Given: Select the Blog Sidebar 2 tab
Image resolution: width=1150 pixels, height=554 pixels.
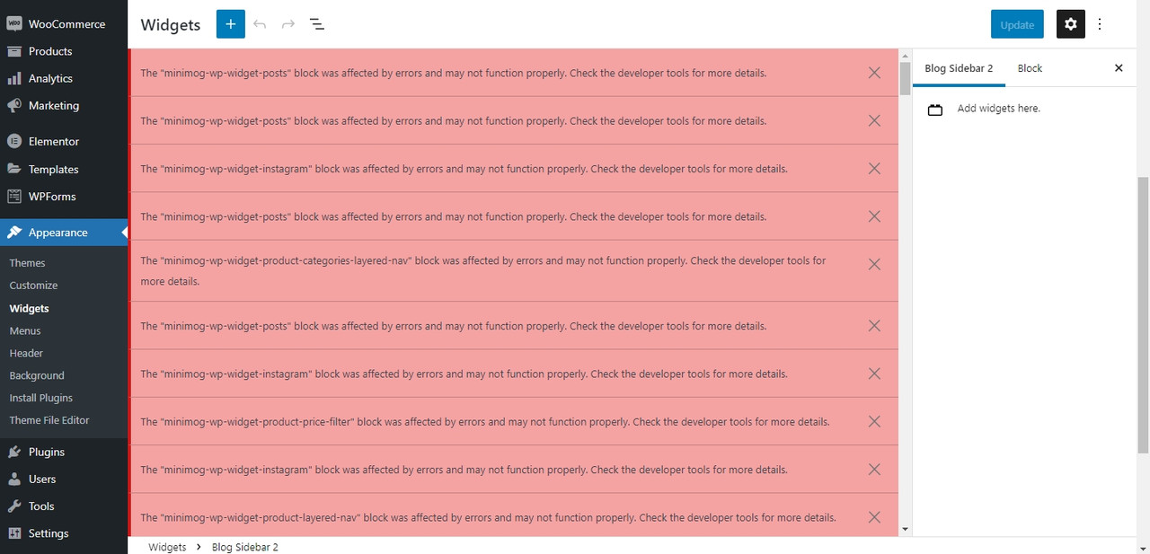Looking at the screenshot, I should click(959, 68).
